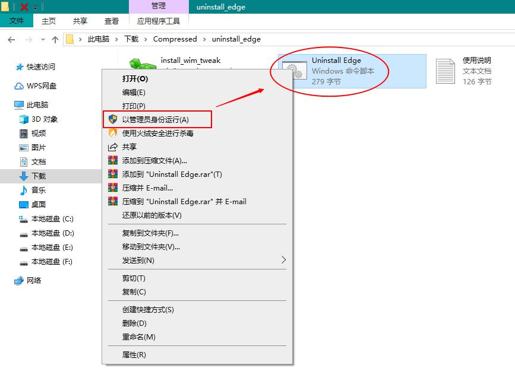Screen dimensions: 515x368
Task: Expand breadcrumb chevron after 此电脑
Action: pos(116,39)
